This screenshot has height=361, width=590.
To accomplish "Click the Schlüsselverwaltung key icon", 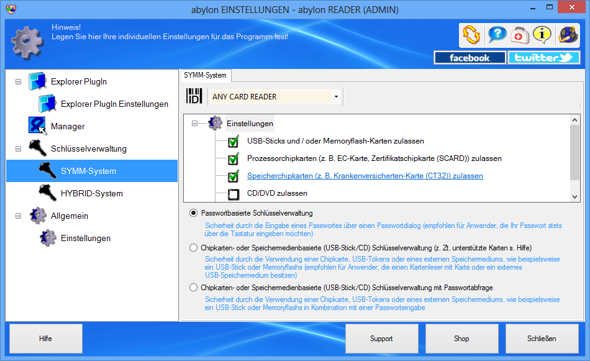I will pyautogui.click(x=37, y=149).
